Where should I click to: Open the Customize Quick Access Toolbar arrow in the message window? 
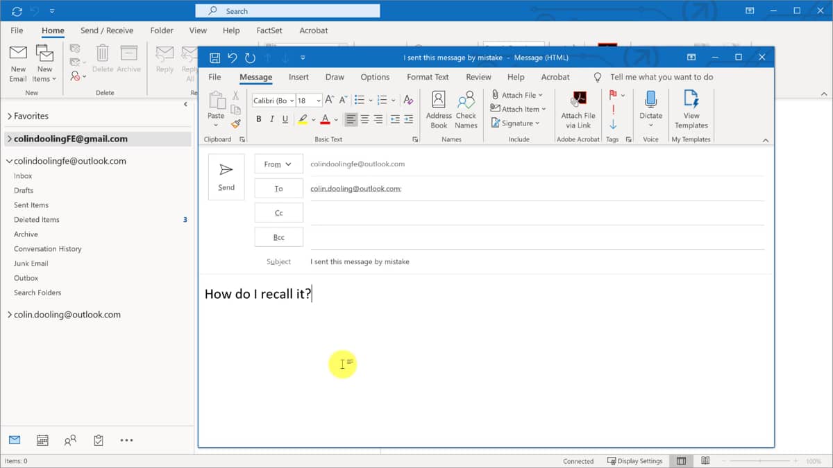[x=303, y=58]
